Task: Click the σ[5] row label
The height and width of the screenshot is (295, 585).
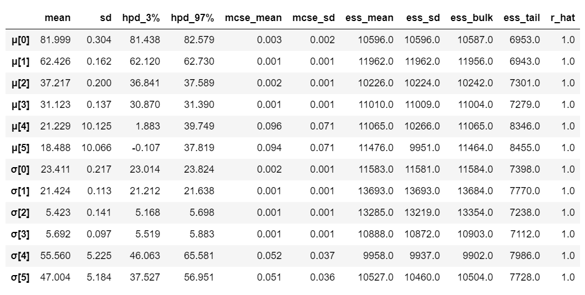Action: pos(20,277)
